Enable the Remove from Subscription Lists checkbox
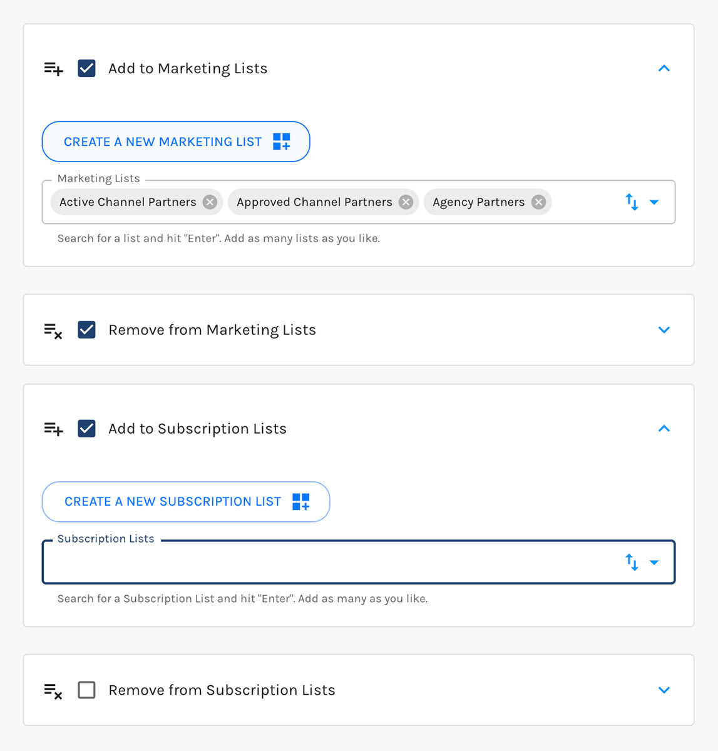The width and height of the screenshot is (718, 751). (x=86, y=690)
